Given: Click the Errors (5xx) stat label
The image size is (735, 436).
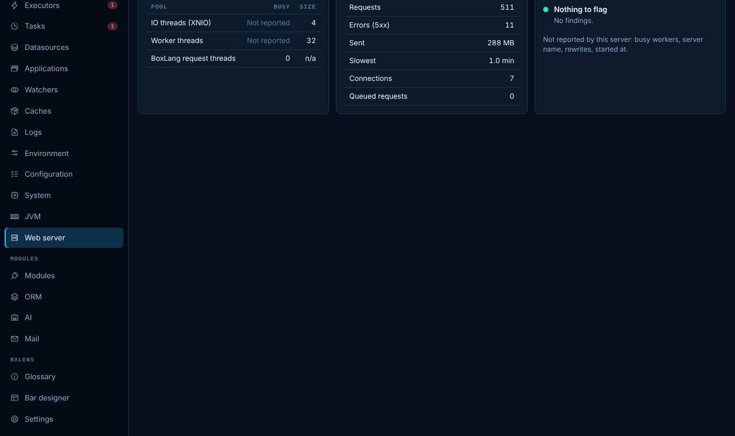Looking at the screenshot, I should [369, 25].
